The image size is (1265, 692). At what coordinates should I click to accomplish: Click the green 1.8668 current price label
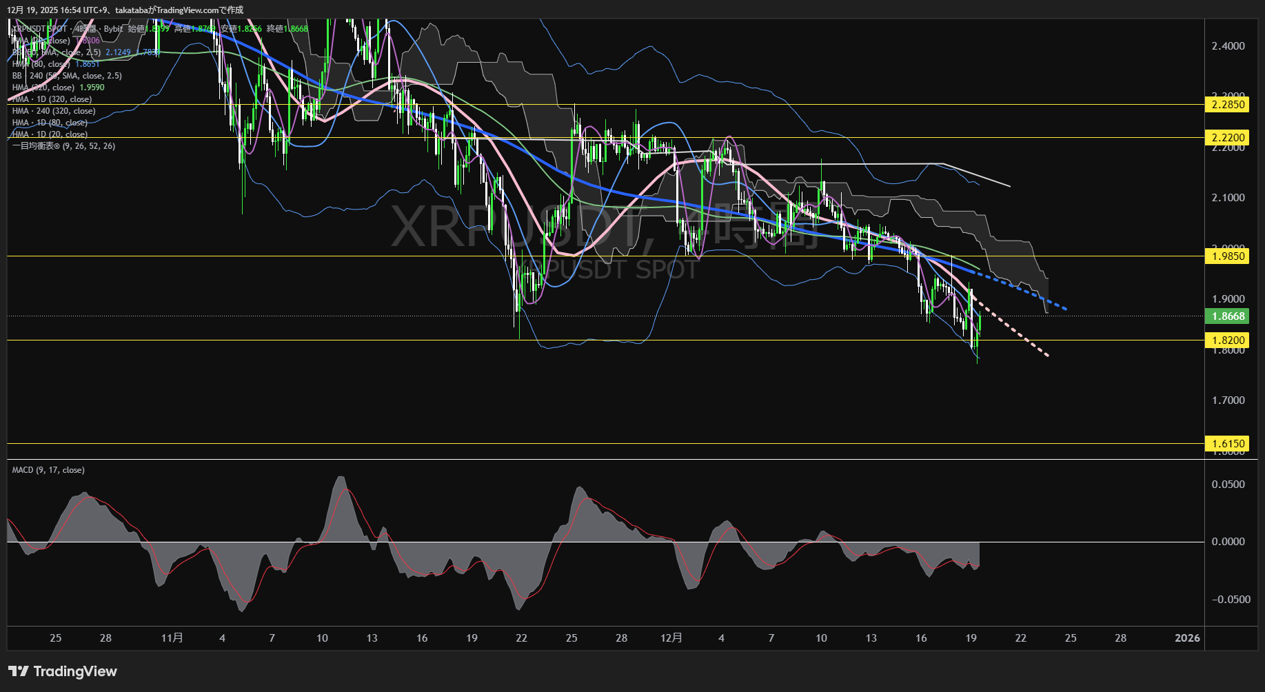[1229, 316]
